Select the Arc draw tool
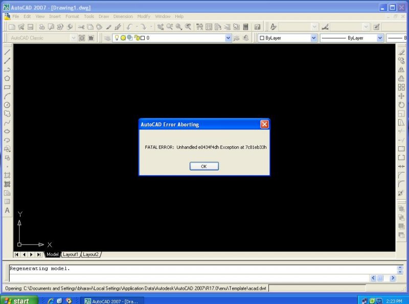The height and width of the screenshot is (304, 409). (7, 96)
